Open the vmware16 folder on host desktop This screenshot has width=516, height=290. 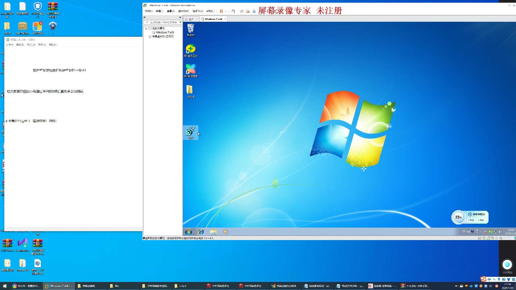click(x=23, y=265)
